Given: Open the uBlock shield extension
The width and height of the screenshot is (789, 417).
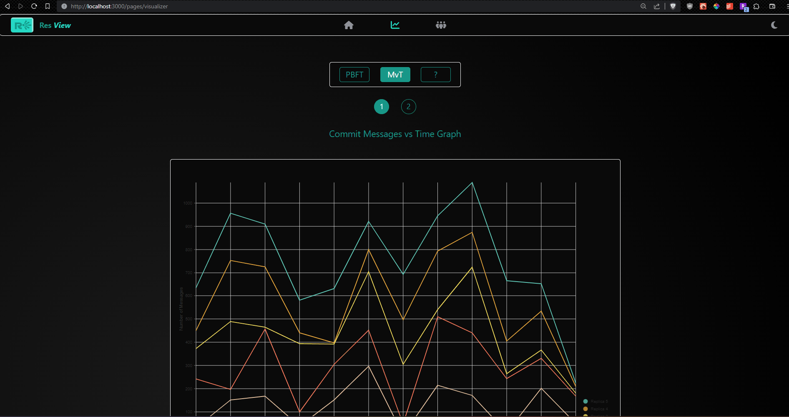Looking at the screenshot, I should (x=690, y=6).
